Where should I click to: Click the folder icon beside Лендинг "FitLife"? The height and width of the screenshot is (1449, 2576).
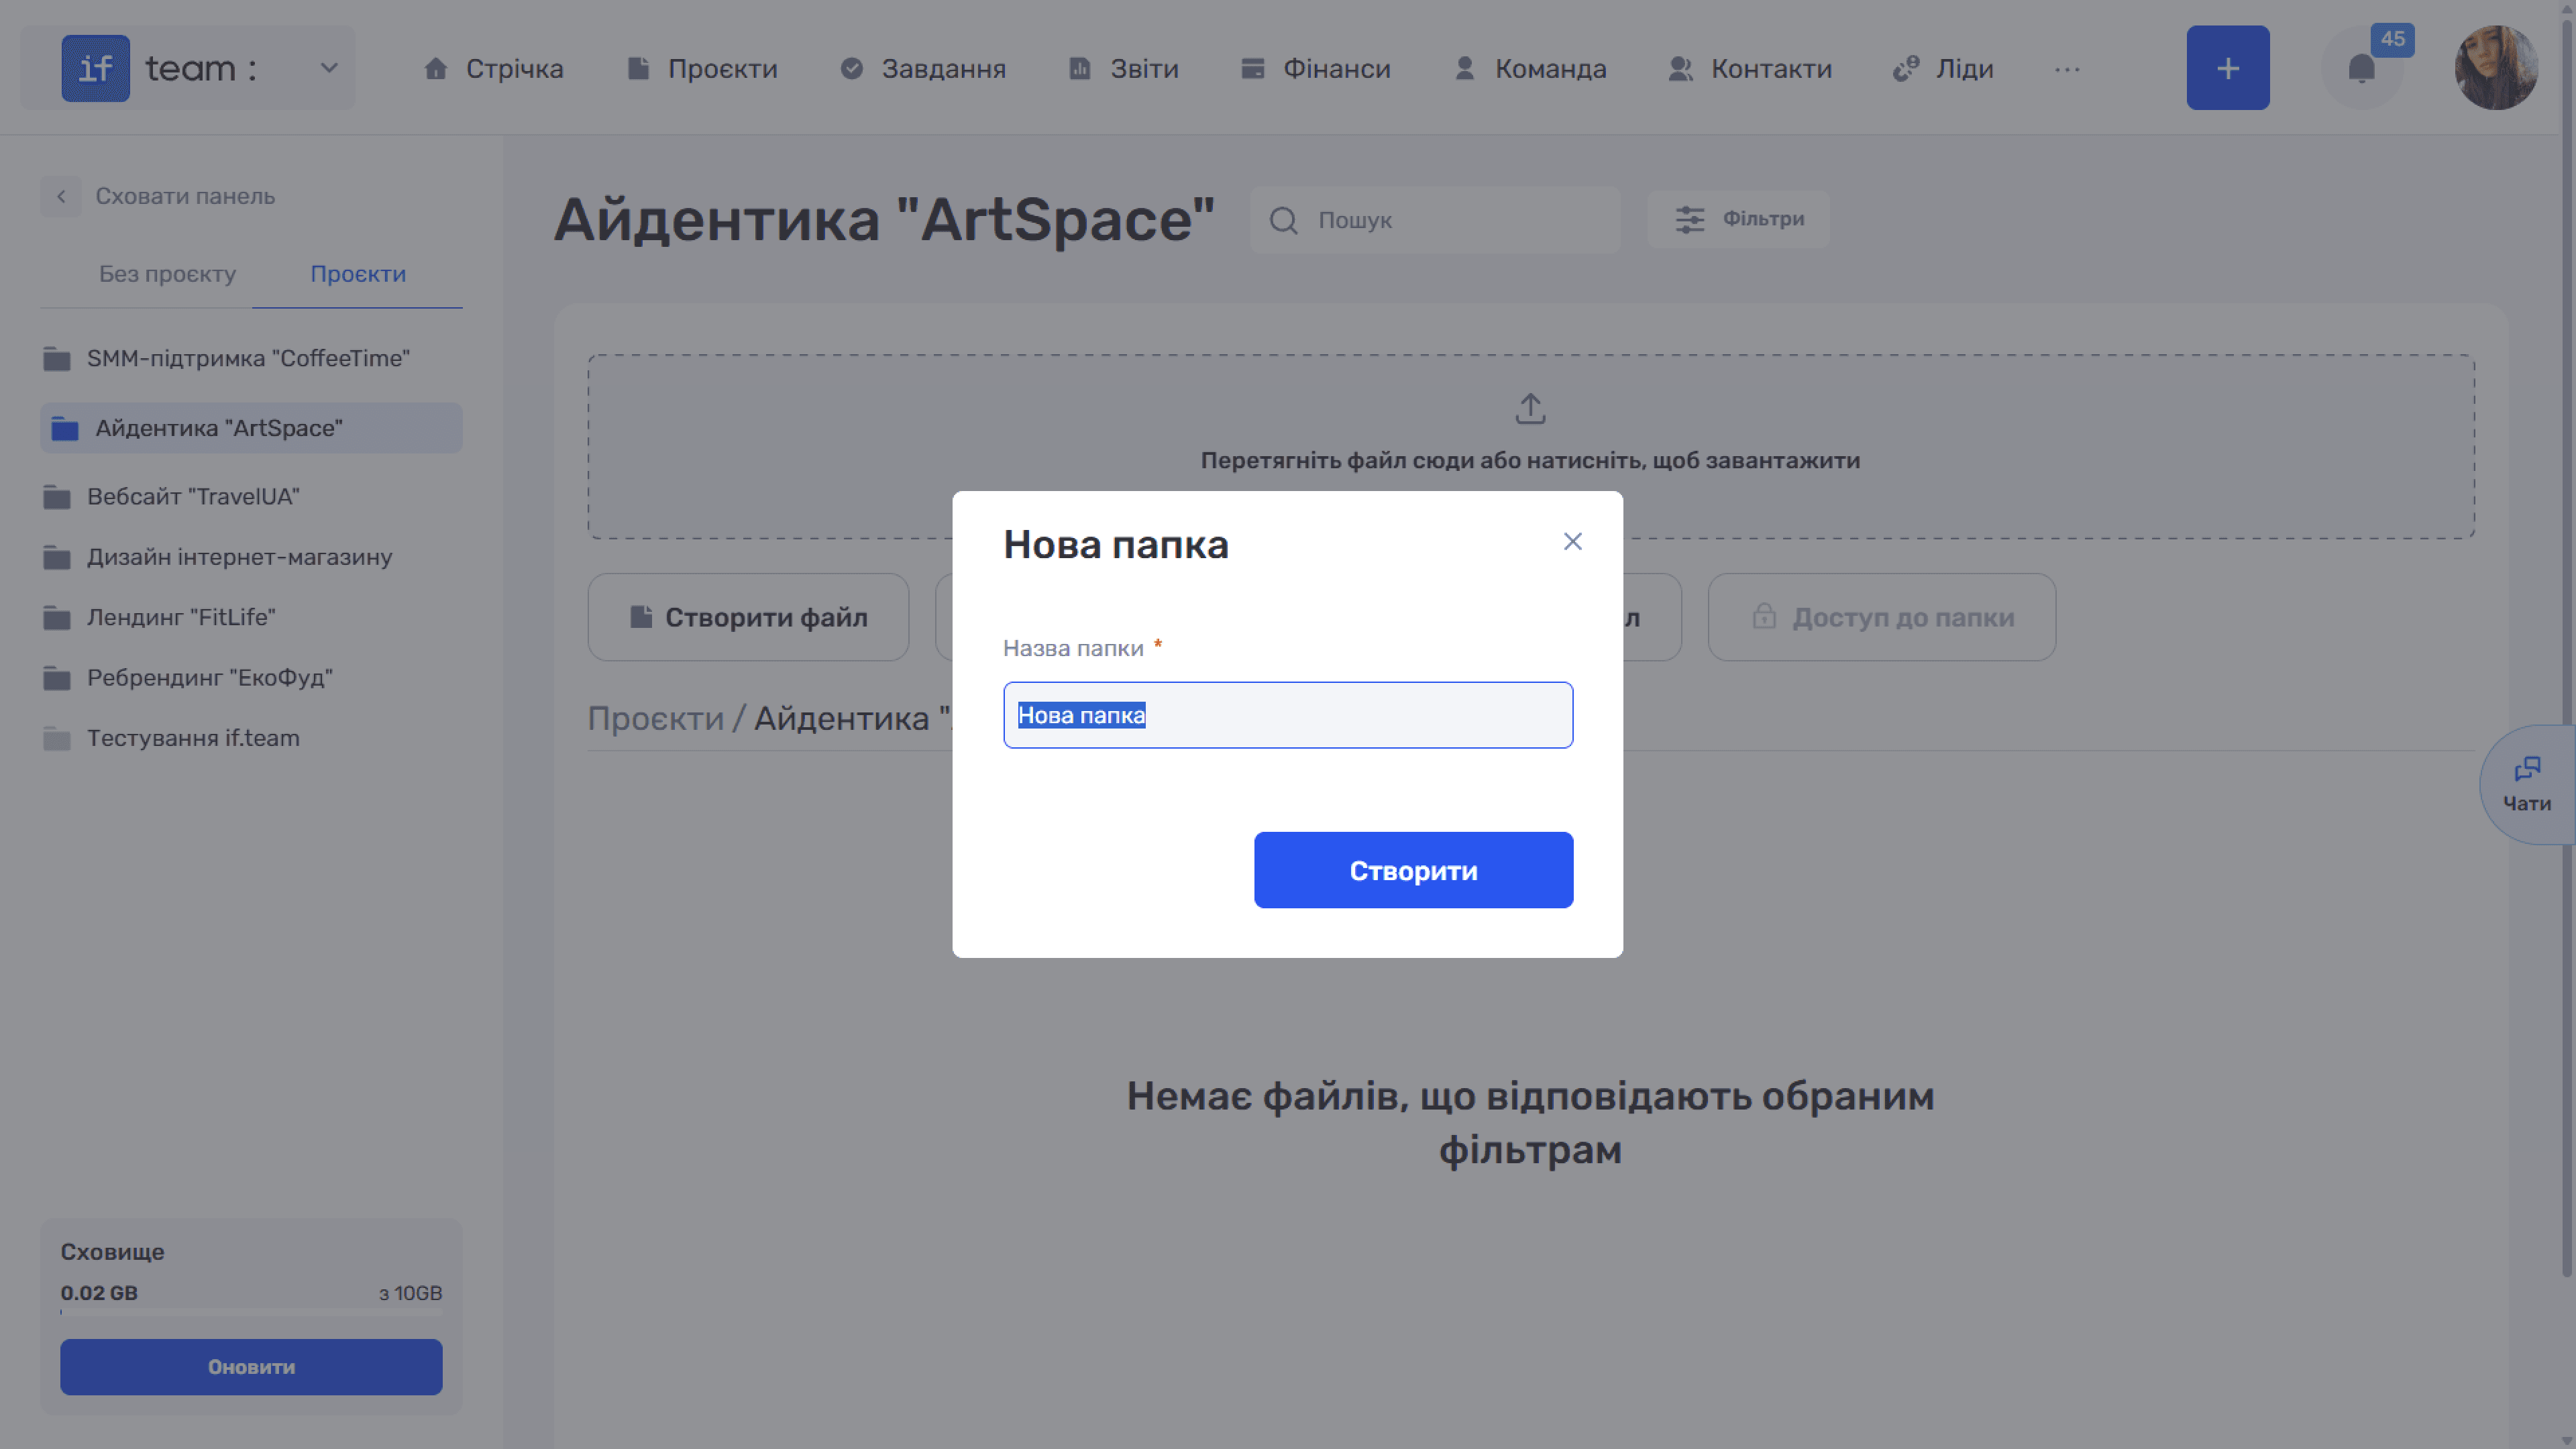57,618
